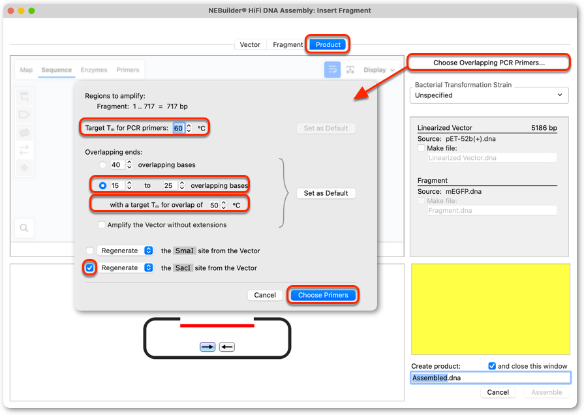Click the yellow color panel

coord(490,309)
